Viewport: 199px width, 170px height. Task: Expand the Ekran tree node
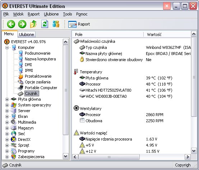pos(7,116)
